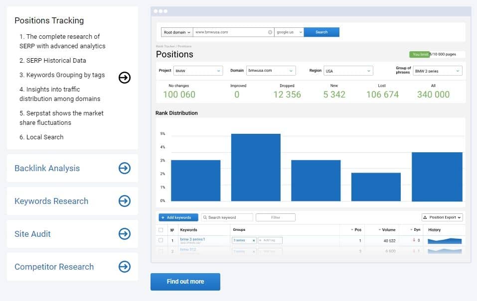Check the box for 'bmw 3 series1' row

click(160, 240)
